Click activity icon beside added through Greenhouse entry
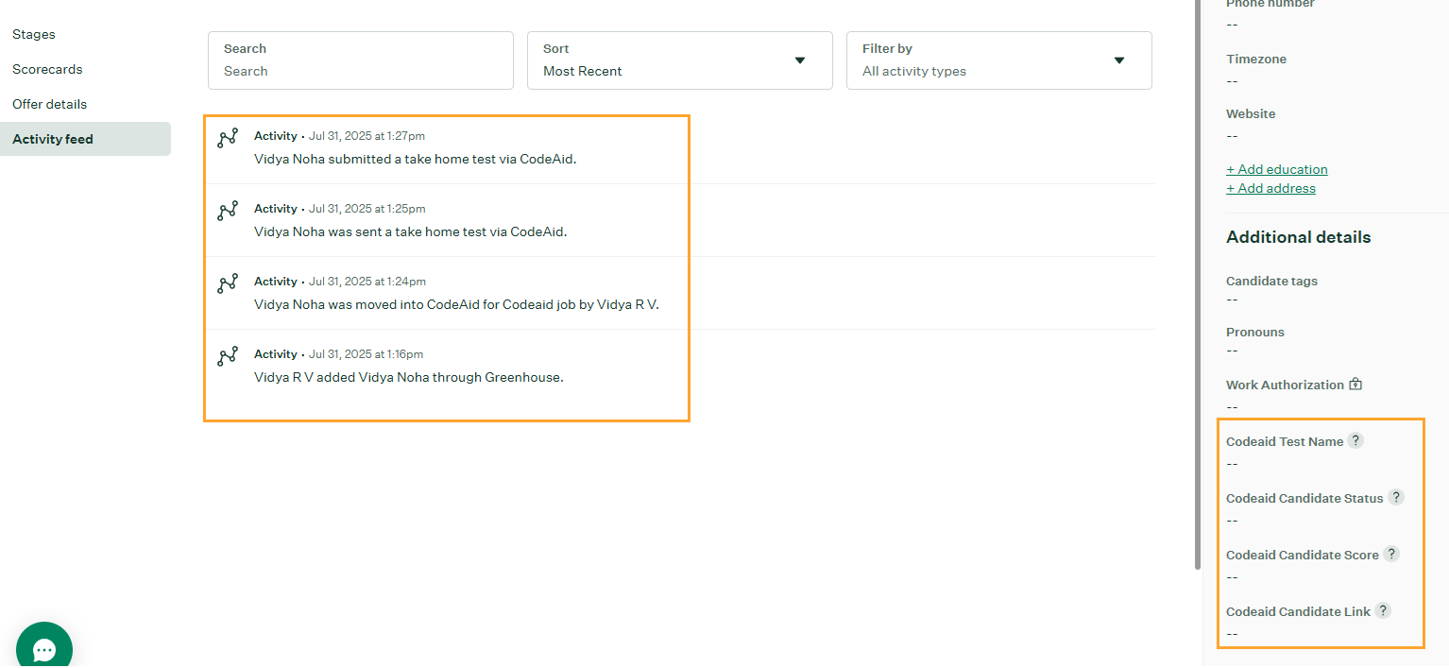1449x668 pixels. [228, 356]
